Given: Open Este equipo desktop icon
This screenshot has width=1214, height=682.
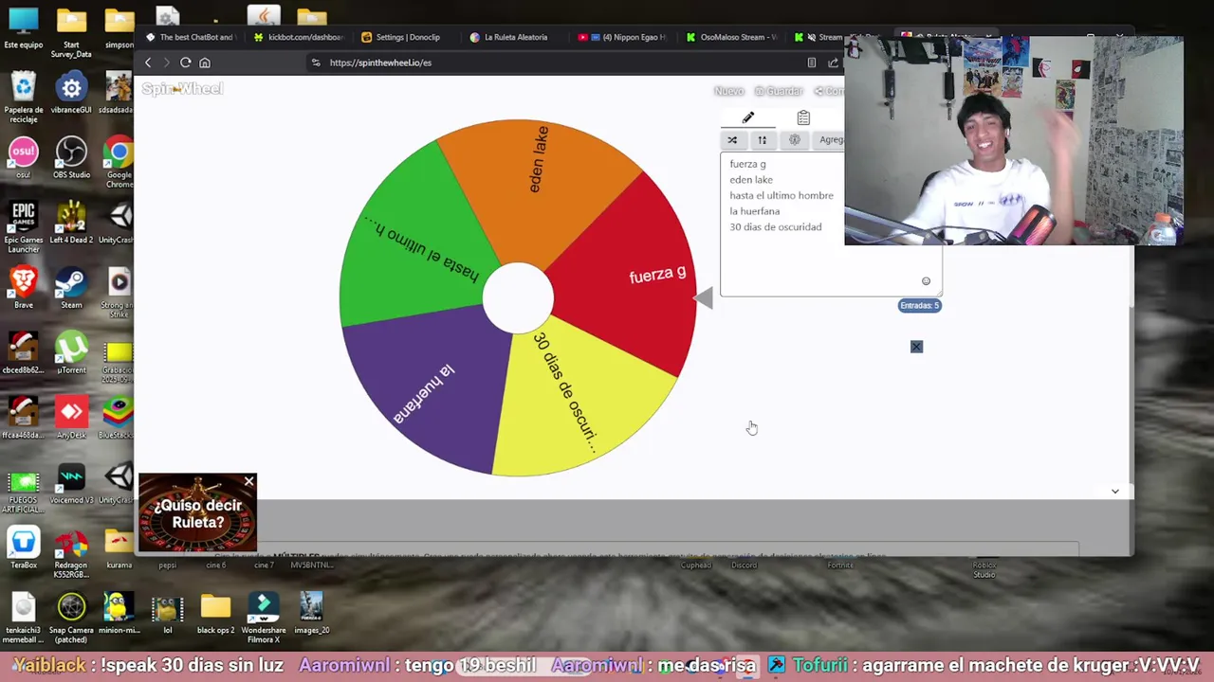Looking at the screenshot, I should 24,29.
